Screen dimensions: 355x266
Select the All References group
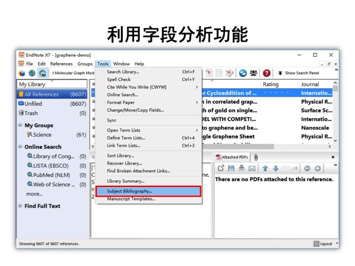[x=52, y=94]
